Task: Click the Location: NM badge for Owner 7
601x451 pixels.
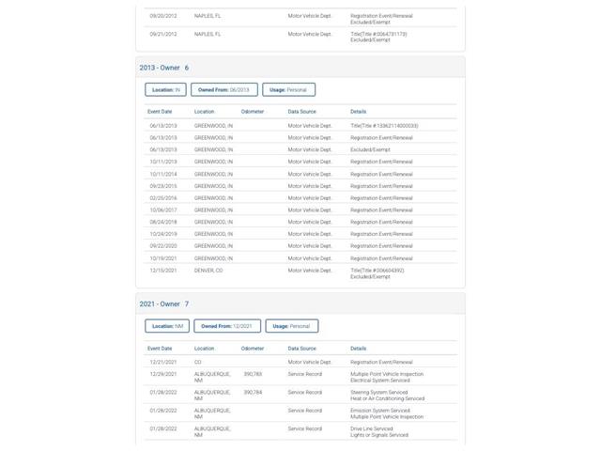Action: 167,326
